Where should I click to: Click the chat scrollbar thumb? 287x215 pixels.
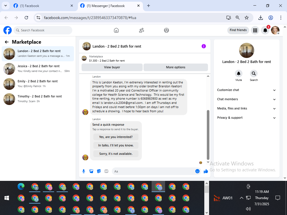click(208, 135)
